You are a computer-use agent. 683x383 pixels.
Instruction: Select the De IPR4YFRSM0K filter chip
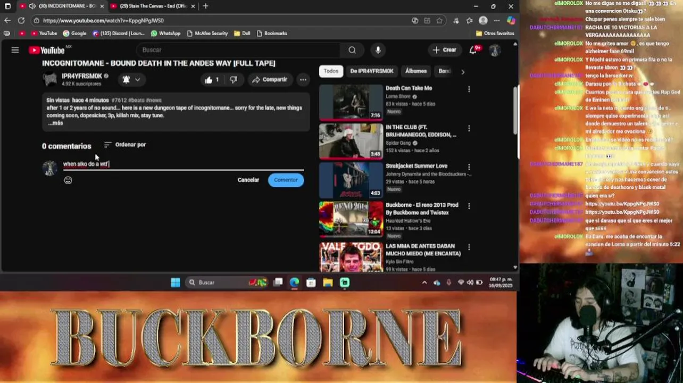point(371,71)
